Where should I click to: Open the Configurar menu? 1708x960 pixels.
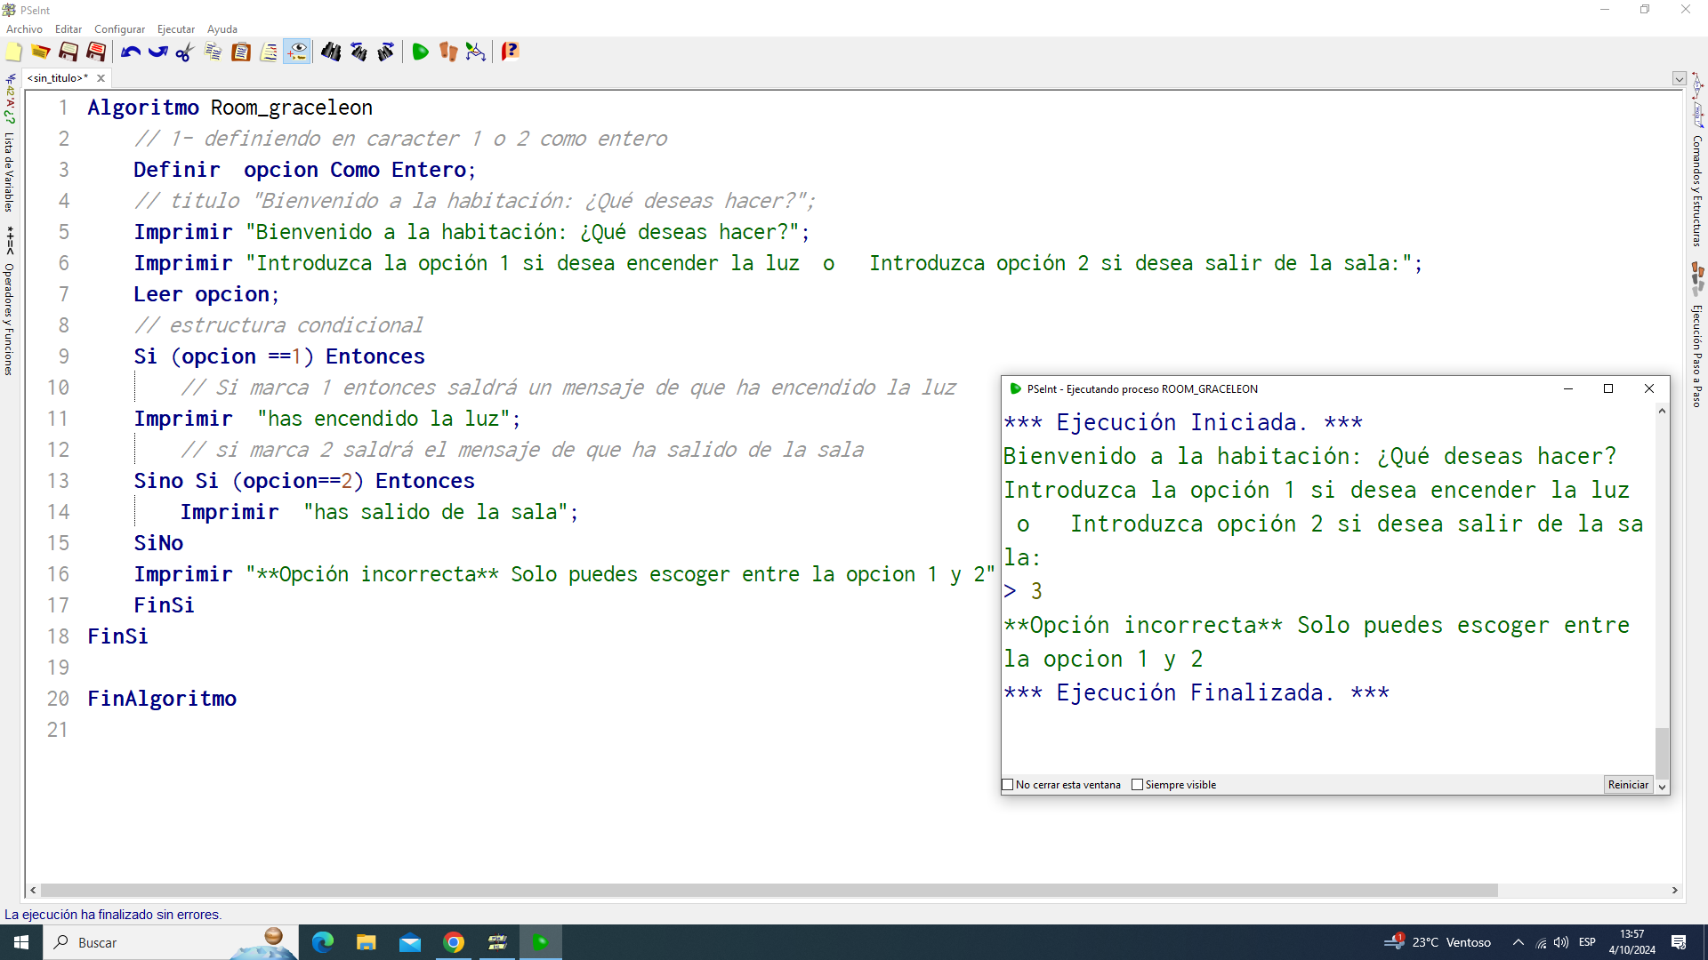119,29
